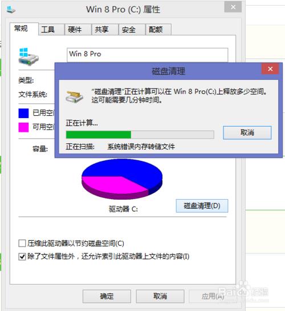Click the drive icon in the title bar
The image size is (285, 311).
11,9
